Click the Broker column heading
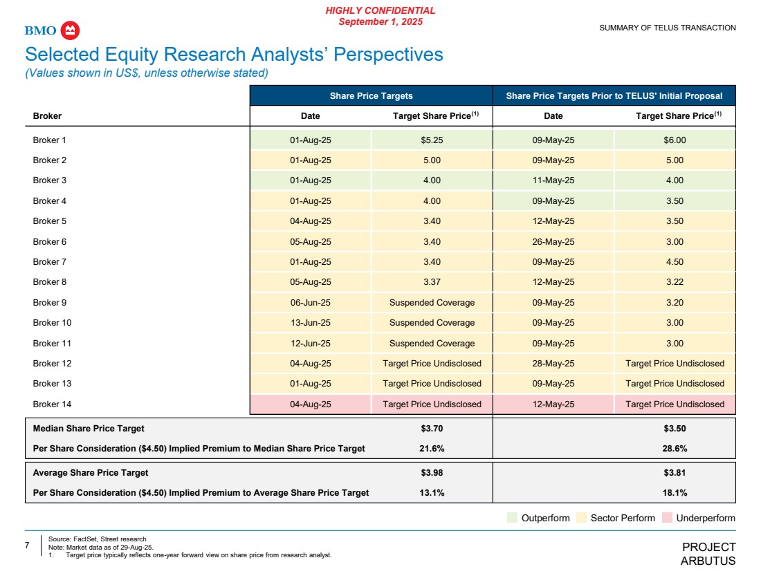Screen dimensions: 761x587 (x=47, y=116)
